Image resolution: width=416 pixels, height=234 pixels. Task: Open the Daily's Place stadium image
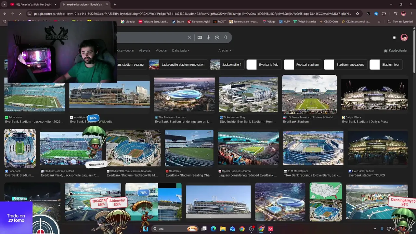coord(374,94)
